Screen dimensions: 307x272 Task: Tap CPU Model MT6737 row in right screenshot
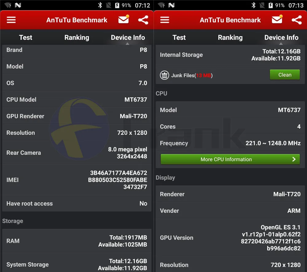point(230,110)
